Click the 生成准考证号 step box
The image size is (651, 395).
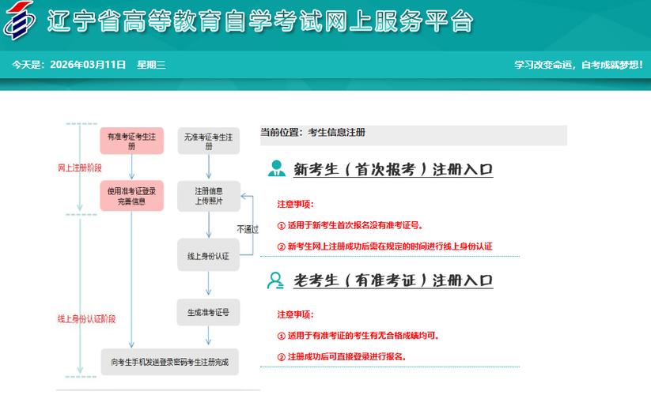click(208, 312)
